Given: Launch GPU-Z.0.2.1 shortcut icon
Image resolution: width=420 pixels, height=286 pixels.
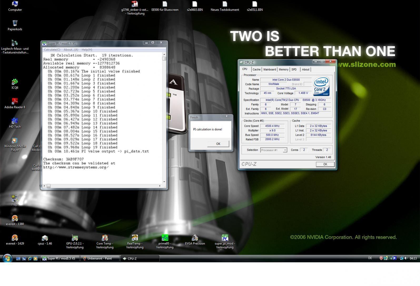Looking at the screenshot, I should click(x=75, y=242).
